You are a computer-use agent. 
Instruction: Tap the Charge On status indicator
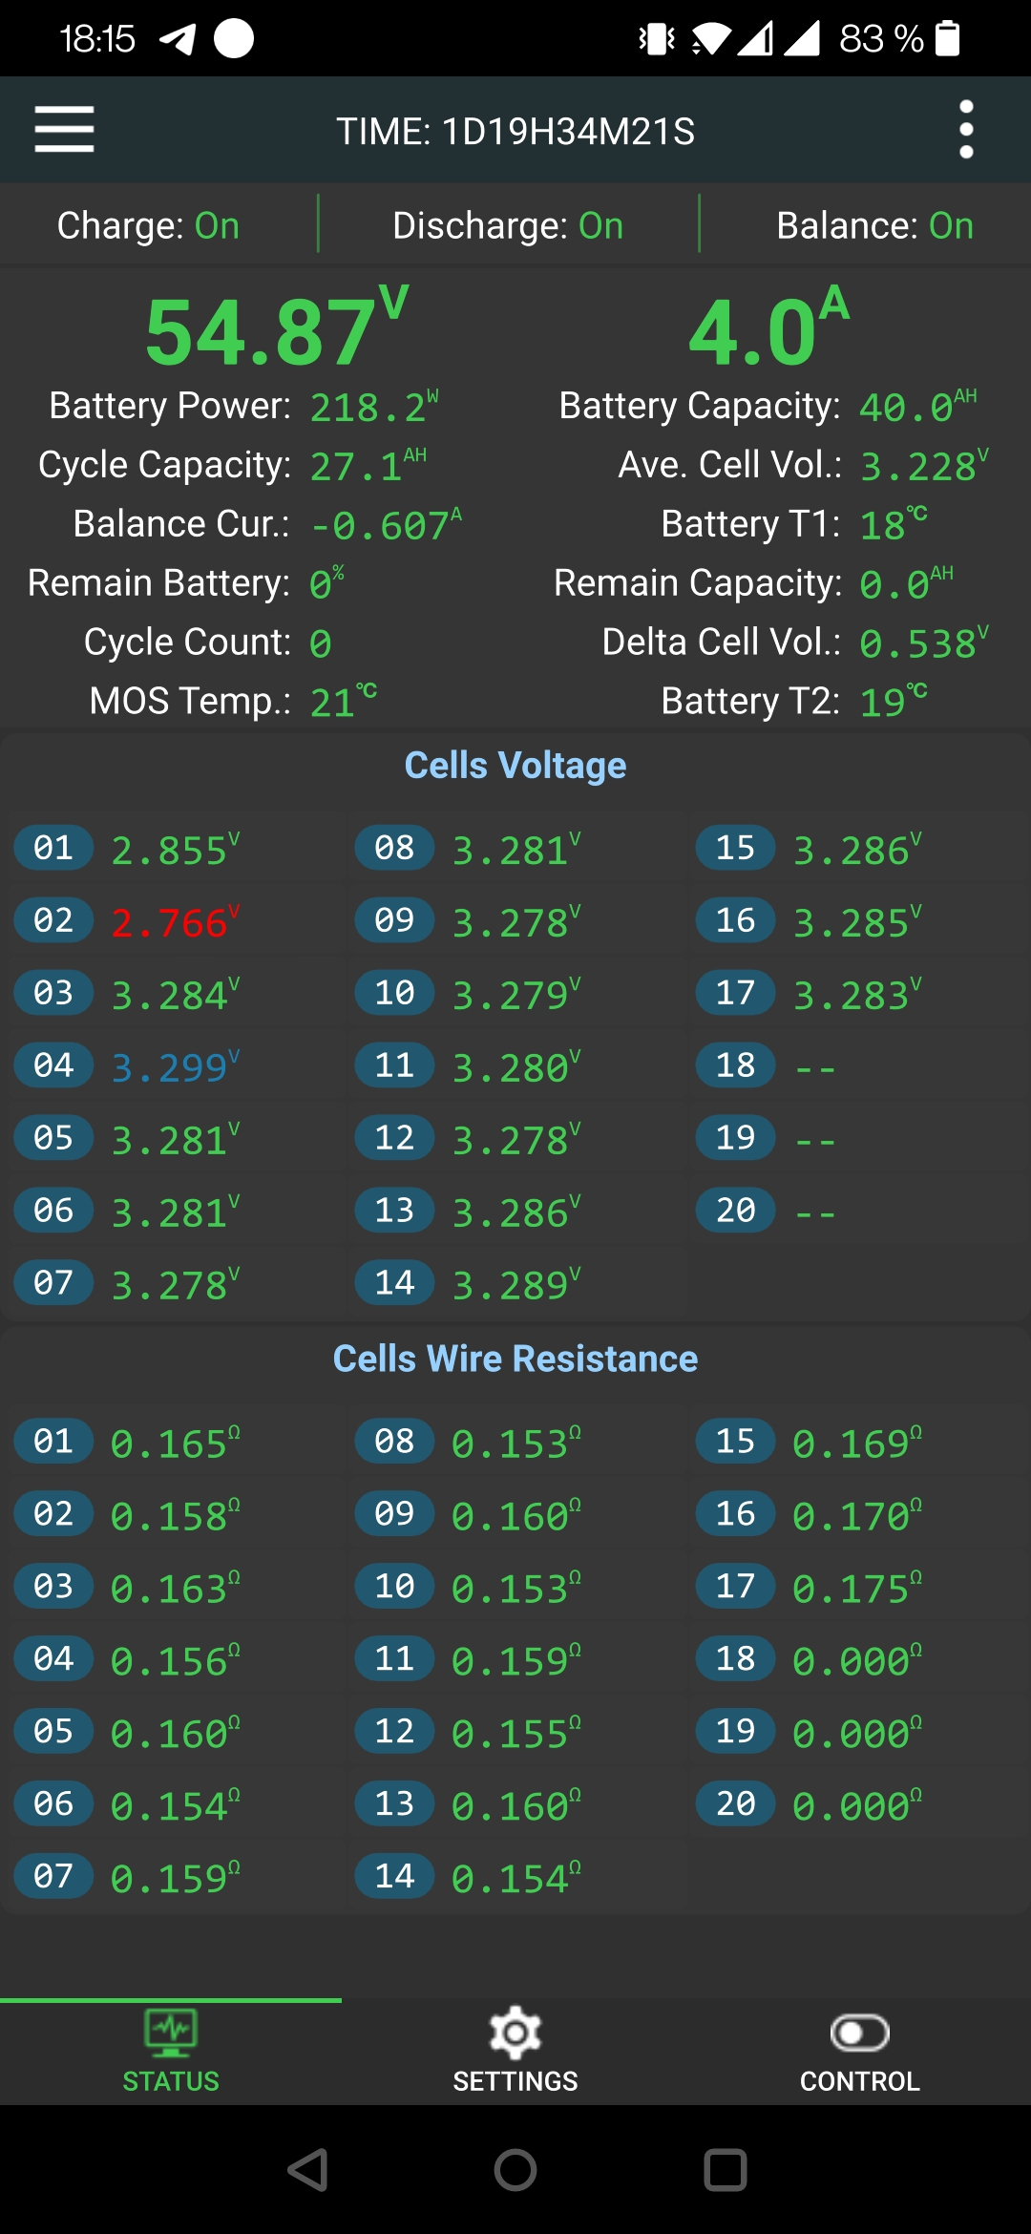pos(148,226)
